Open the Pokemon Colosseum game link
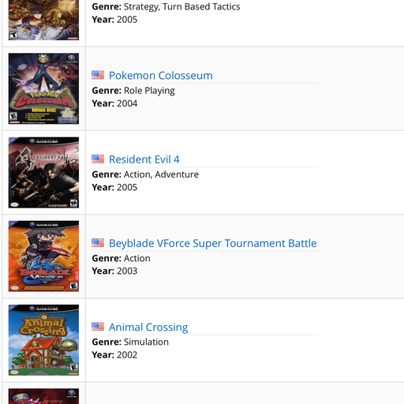 (161, 76)
